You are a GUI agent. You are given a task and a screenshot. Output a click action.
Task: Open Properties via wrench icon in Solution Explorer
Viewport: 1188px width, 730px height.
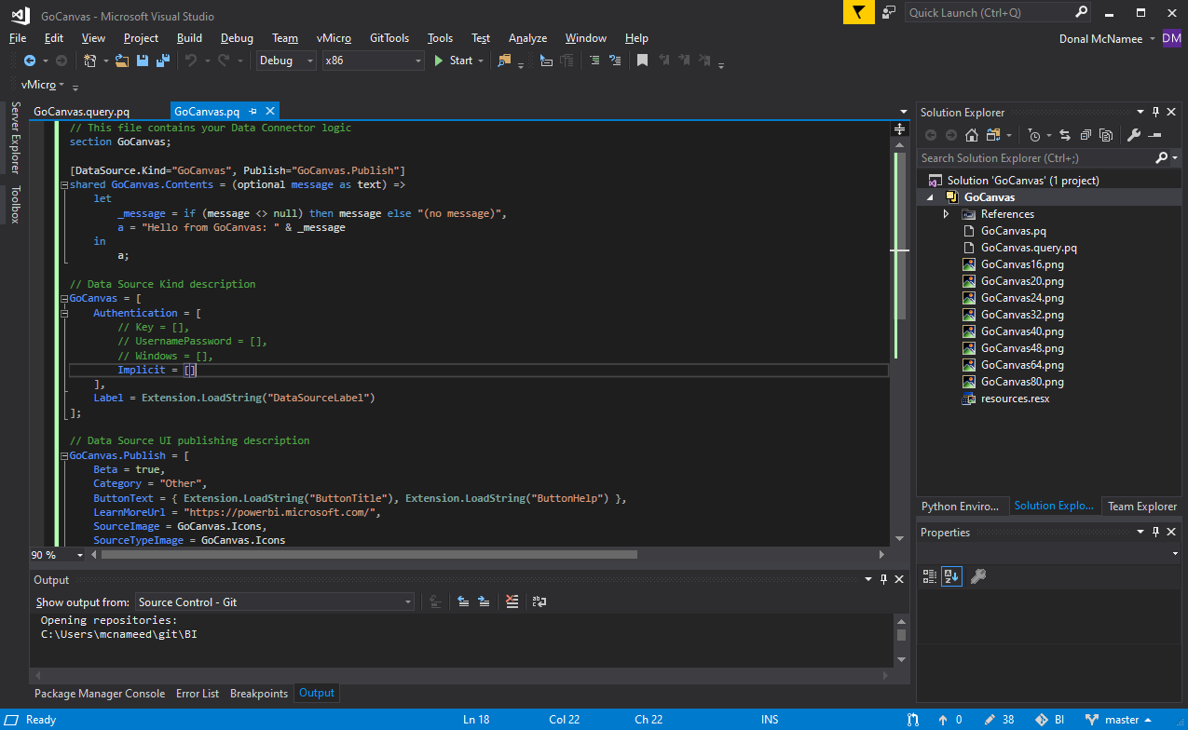1134,135
